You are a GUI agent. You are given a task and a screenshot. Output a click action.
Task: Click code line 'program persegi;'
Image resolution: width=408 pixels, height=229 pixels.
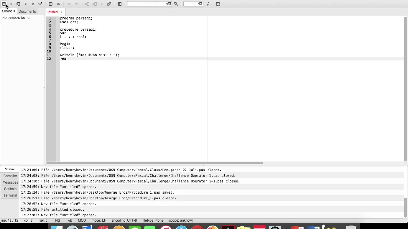76,18
